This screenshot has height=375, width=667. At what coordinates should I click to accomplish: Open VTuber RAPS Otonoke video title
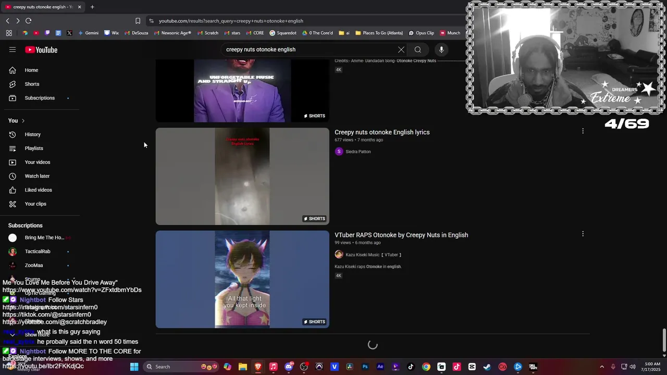click(x=401, y=235)
